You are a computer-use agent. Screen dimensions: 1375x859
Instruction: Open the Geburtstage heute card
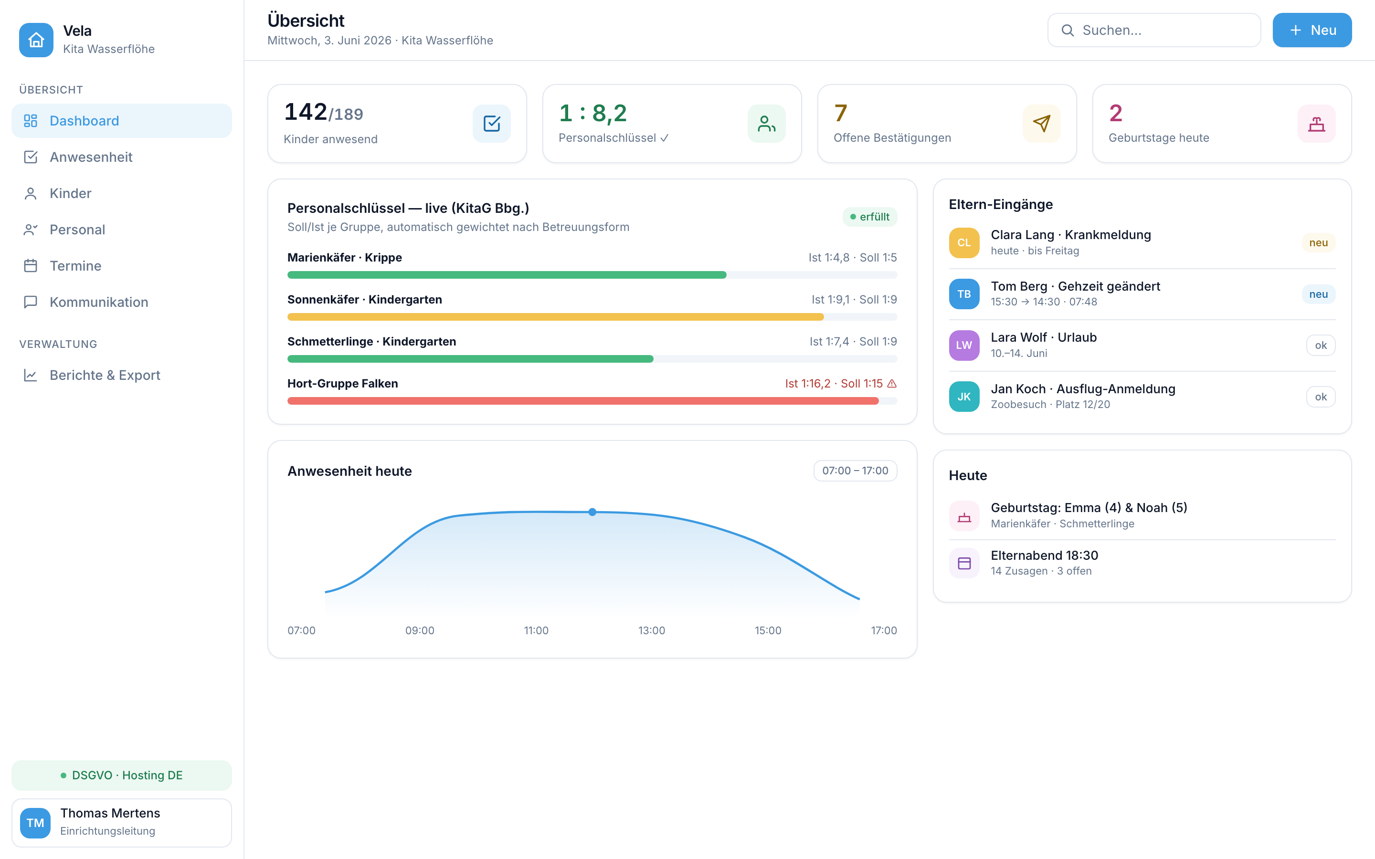click(1222, 123)
